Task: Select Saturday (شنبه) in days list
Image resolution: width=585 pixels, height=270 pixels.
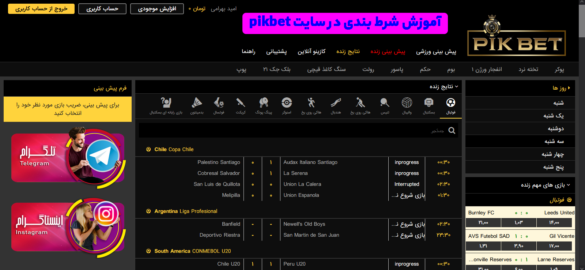Action: (520, 103)
